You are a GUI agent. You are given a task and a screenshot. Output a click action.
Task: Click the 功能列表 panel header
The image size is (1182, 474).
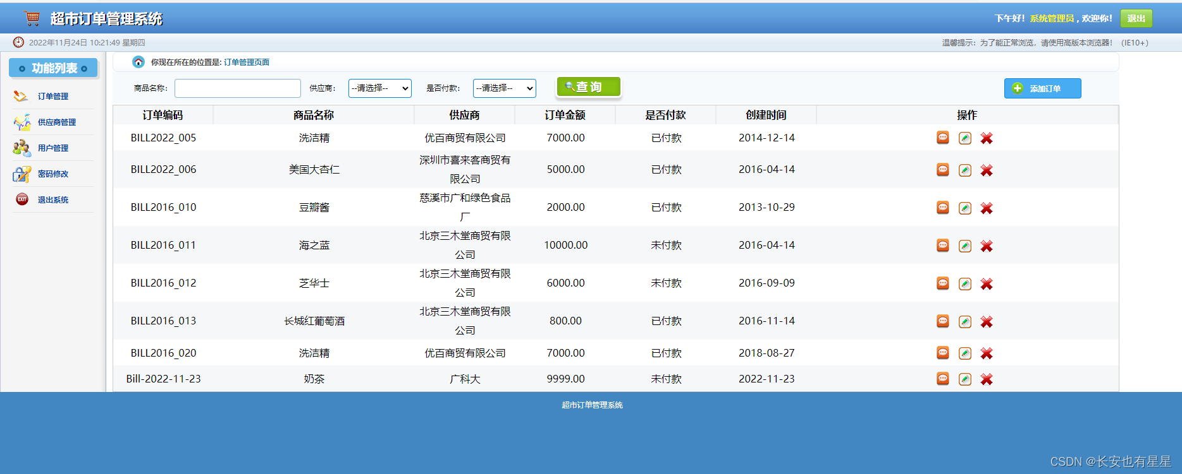(53, 68)
